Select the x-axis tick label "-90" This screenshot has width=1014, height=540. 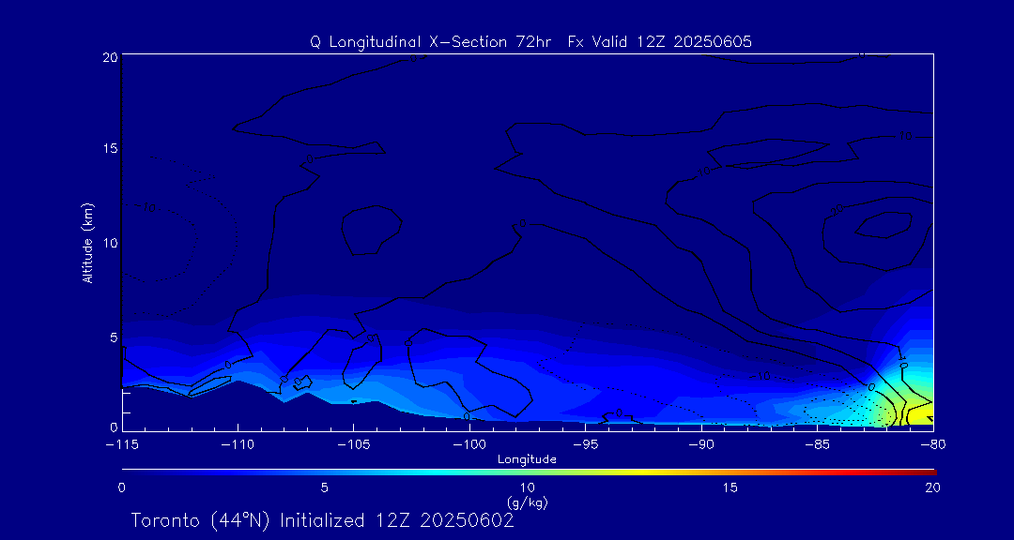tap(701, 445)
